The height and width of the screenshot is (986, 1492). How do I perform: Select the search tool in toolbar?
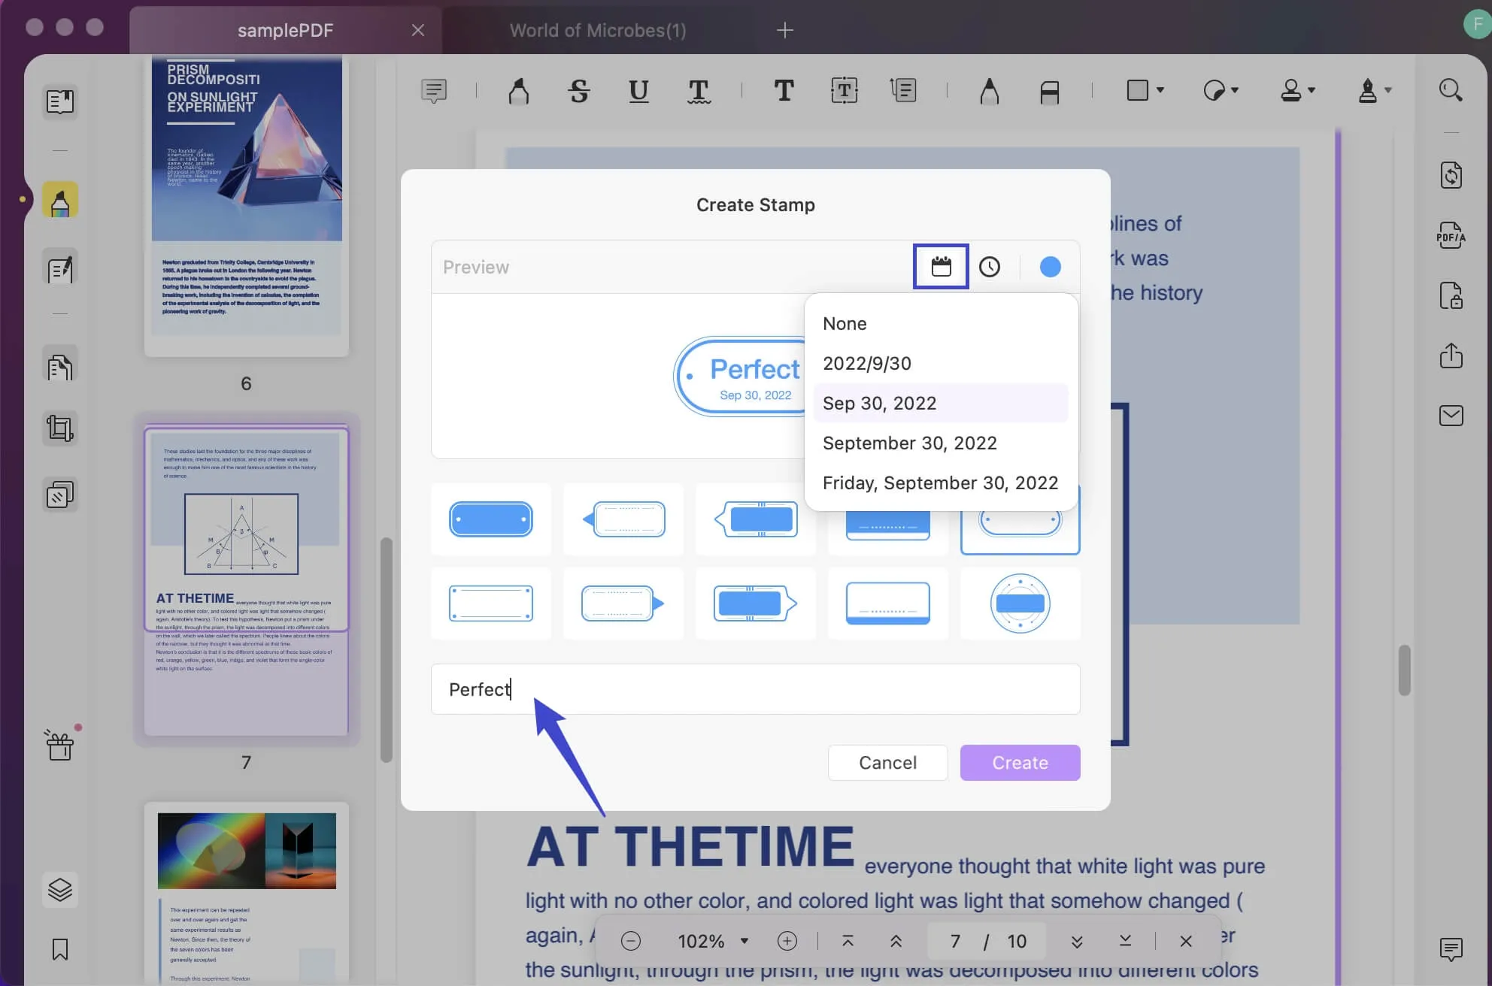click(x=1449, y=90)
